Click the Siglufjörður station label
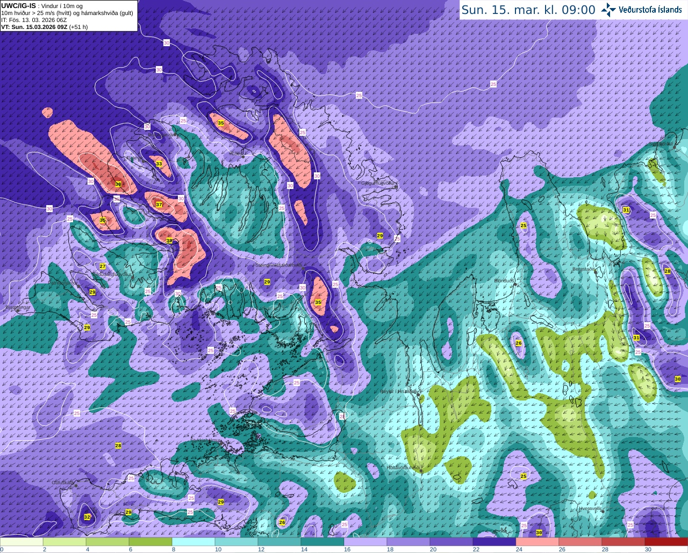688x553 pixels. click(x=662, y=144)
